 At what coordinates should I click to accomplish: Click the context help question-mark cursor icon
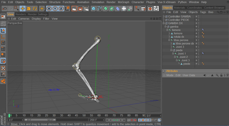[x=137, y=9]
